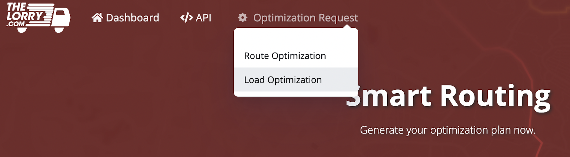The image size is (570, 157).
Task: Go to the Dashboard page
Action: point(132,17)
